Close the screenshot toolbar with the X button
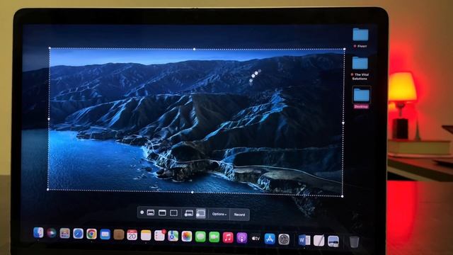The height and width of the screenshot is (255, 453). tap(142, 212)
